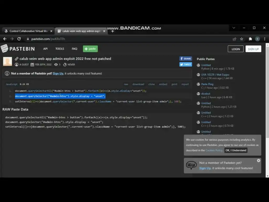Open the API menu item

tap(45, 49)
